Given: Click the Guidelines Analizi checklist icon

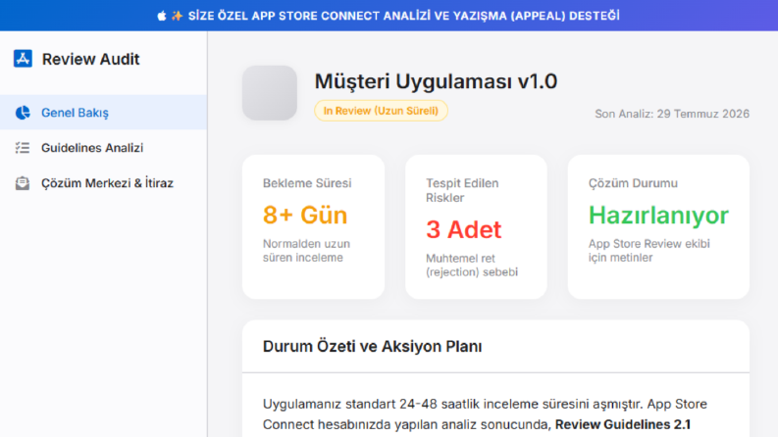Looking at the screenshot, I should tap(23, 148).
